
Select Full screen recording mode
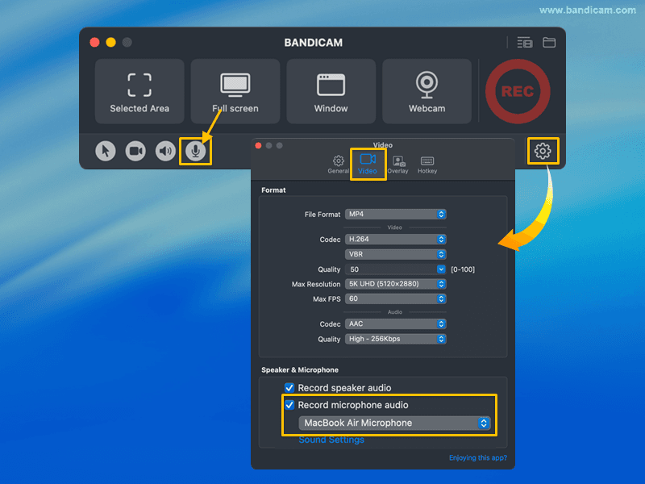tap(235, 91)
